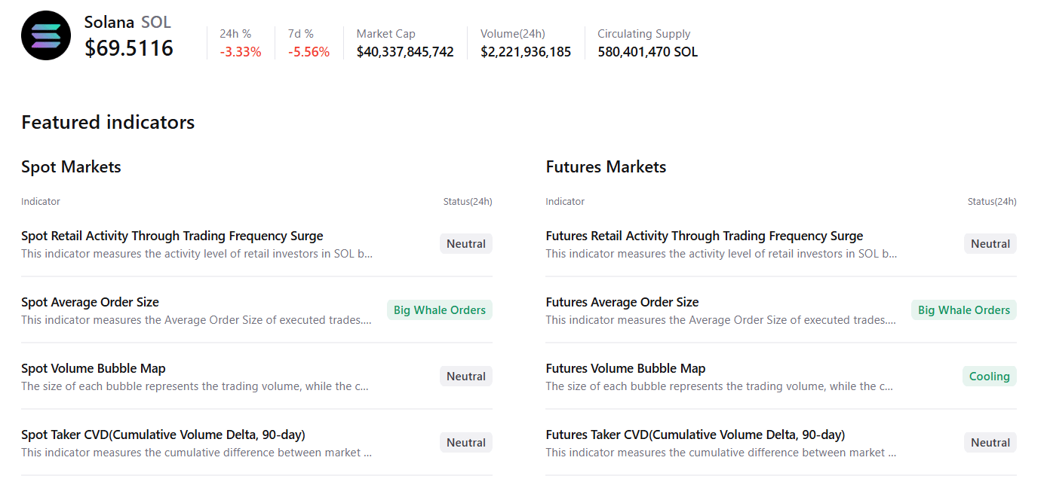Click description under Spot Volume Bubble Map
Image resolution: width=1050 pixels, height=491 pixels.
[195, 386]
